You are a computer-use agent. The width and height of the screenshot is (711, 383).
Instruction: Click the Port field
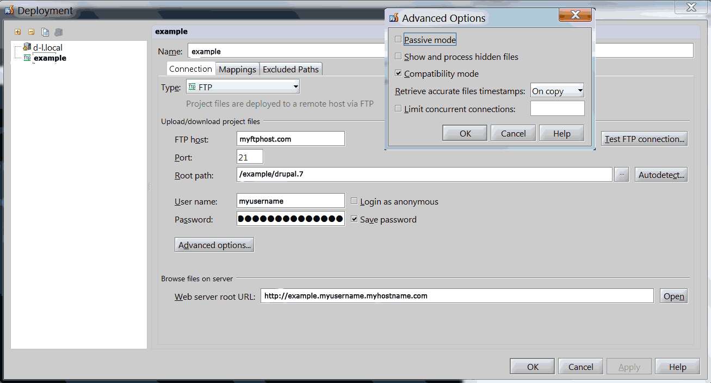pyautogui.click(x=250, y=157)
